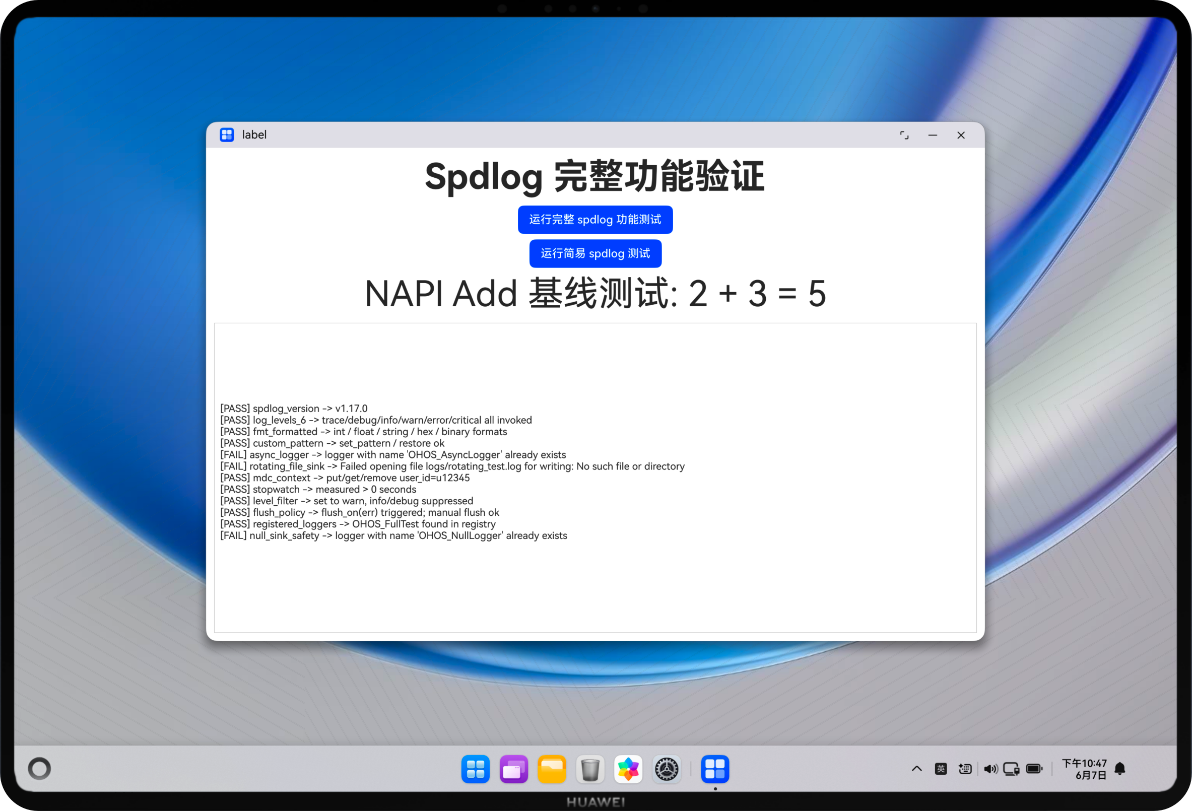Select the stopwatch PASS line
Image resolution: width=1192 pixels, height=811 pixels.
point(318,489)
